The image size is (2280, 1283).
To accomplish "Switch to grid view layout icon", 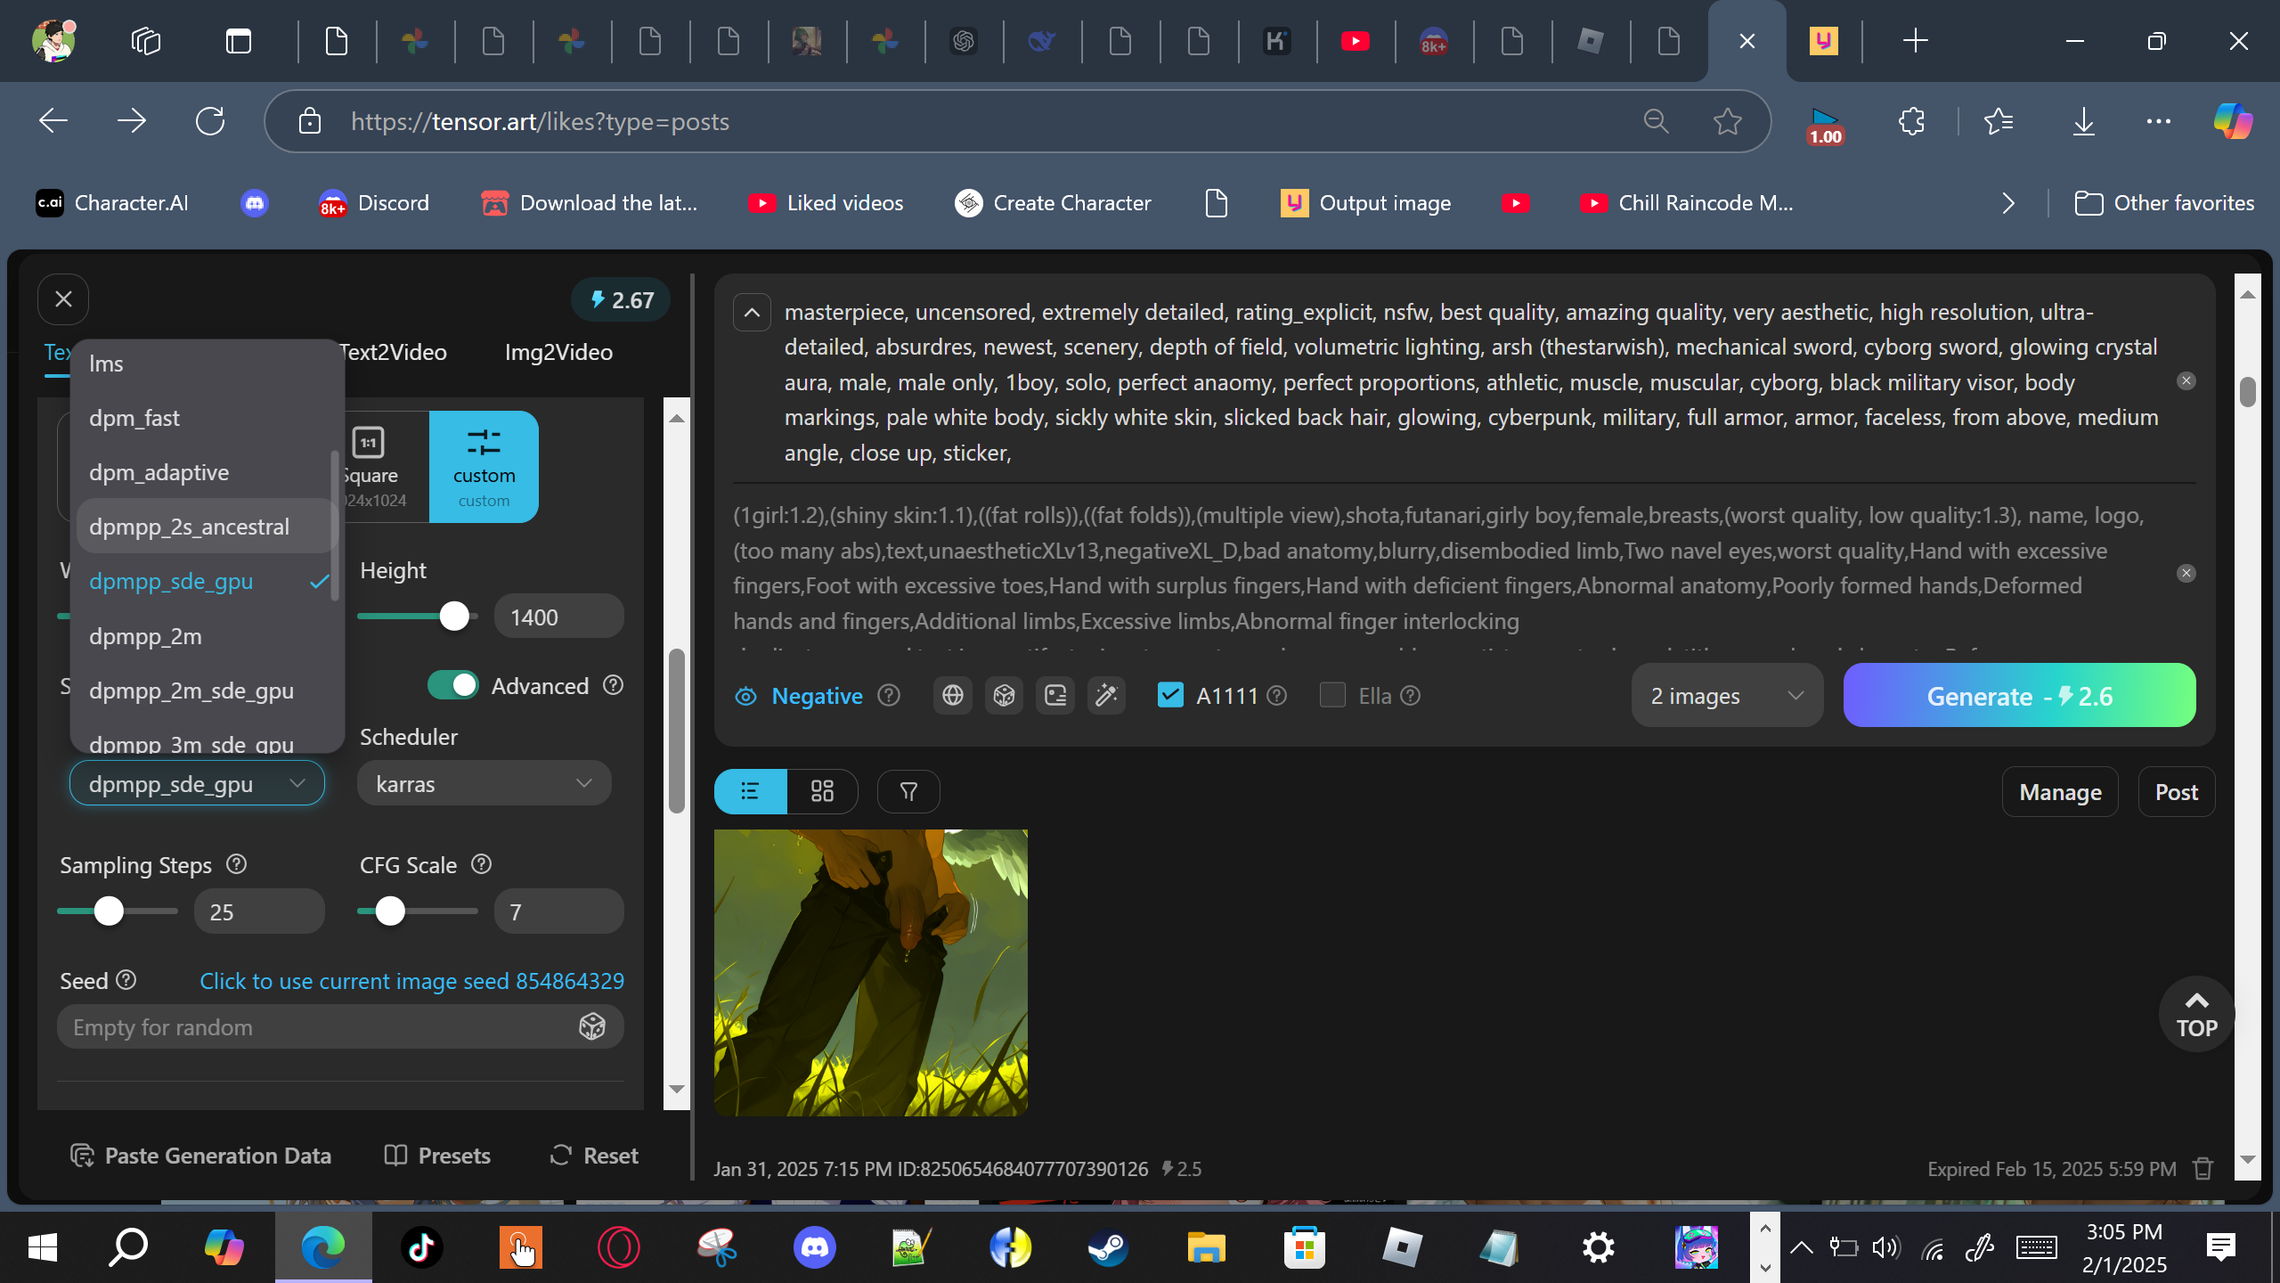I will pyautogui.click(x=821, y=791).
